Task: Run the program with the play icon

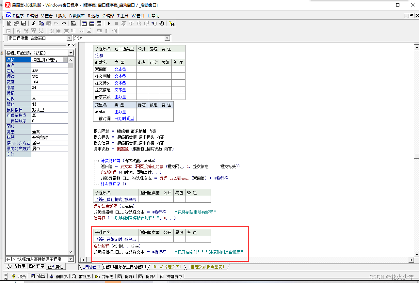Action: pyautogui.click(x=109, y=23)
